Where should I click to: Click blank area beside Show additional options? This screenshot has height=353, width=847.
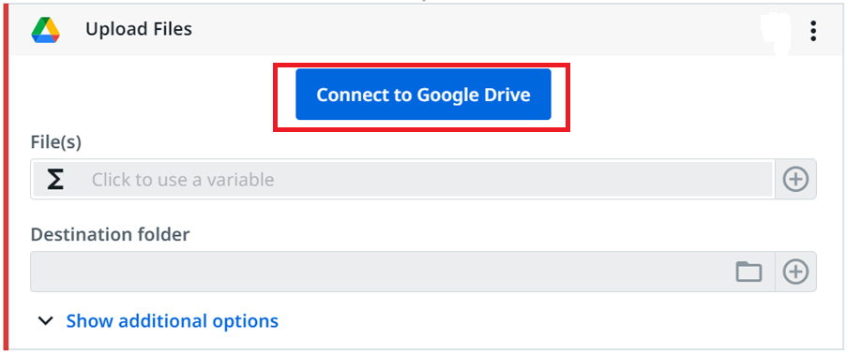(x=540, y=321)
